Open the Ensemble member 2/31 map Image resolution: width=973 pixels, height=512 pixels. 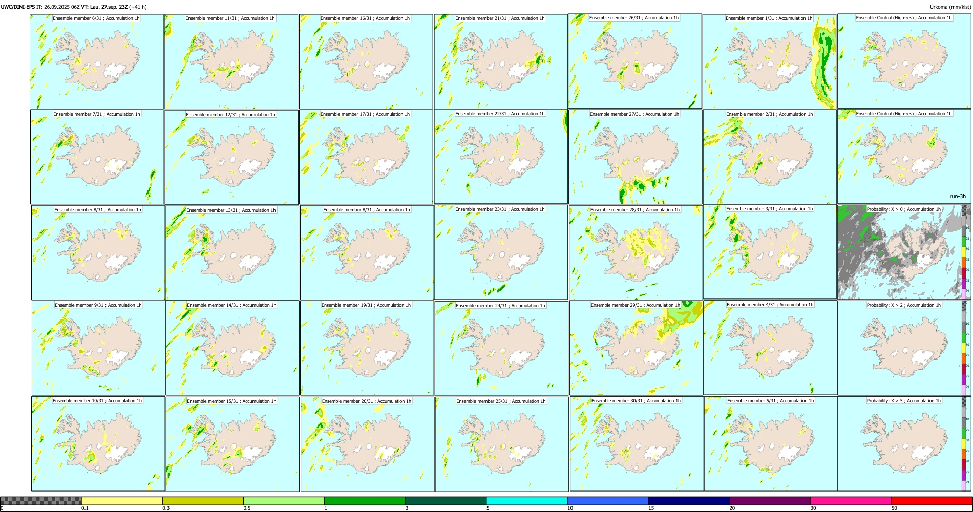point(770,157)
